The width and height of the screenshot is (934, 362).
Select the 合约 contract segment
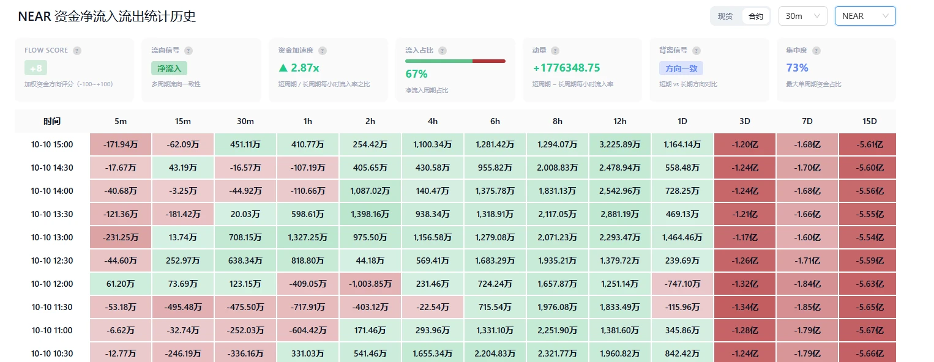click(x=756, y=17)
